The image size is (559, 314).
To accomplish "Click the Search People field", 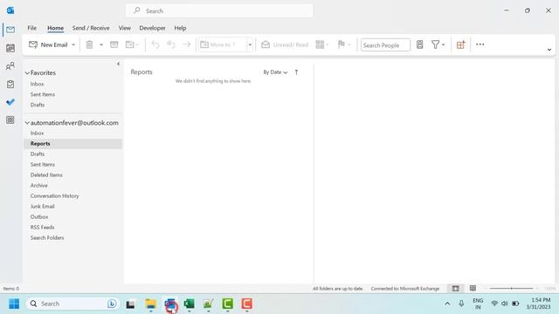I will (385, 45).
